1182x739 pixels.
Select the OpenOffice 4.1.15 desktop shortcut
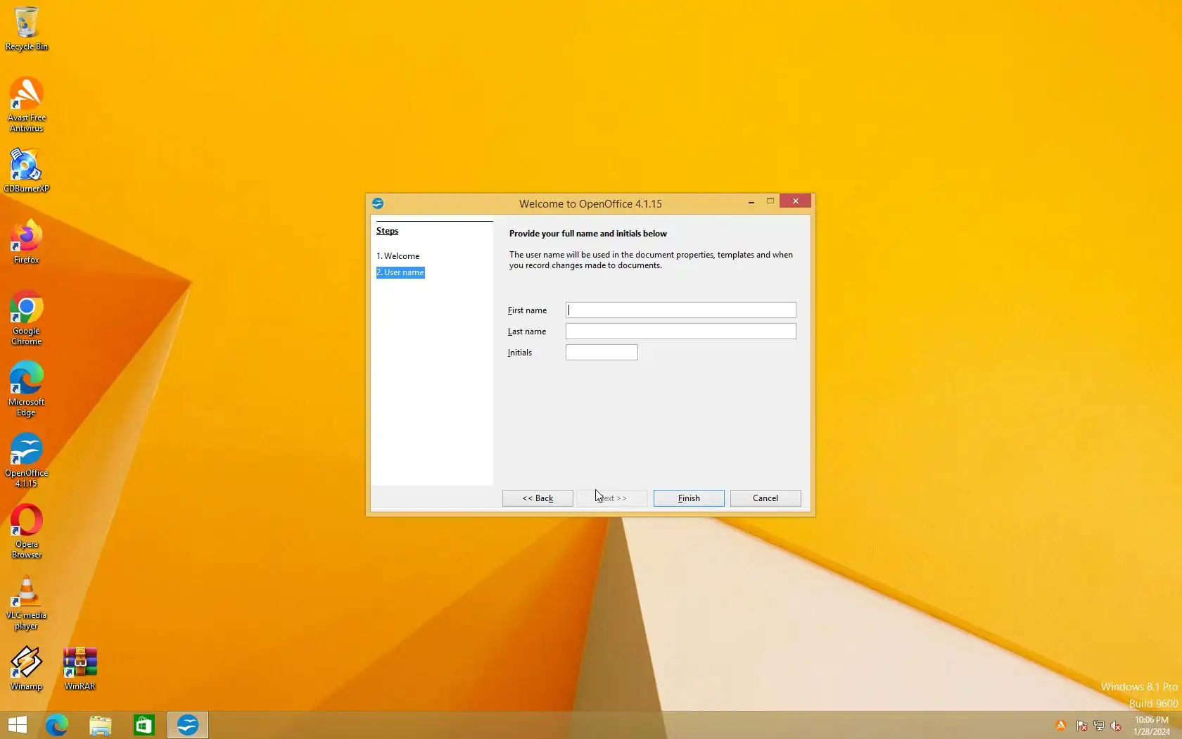pos(27,460)
